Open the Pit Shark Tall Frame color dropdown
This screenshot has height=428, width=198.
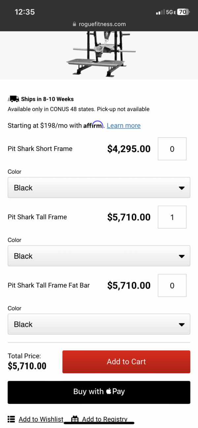pyautogui.click(x=99, y=256)
